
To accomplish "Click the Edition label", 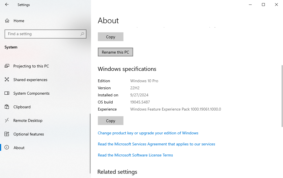I will tap(104, 81).
